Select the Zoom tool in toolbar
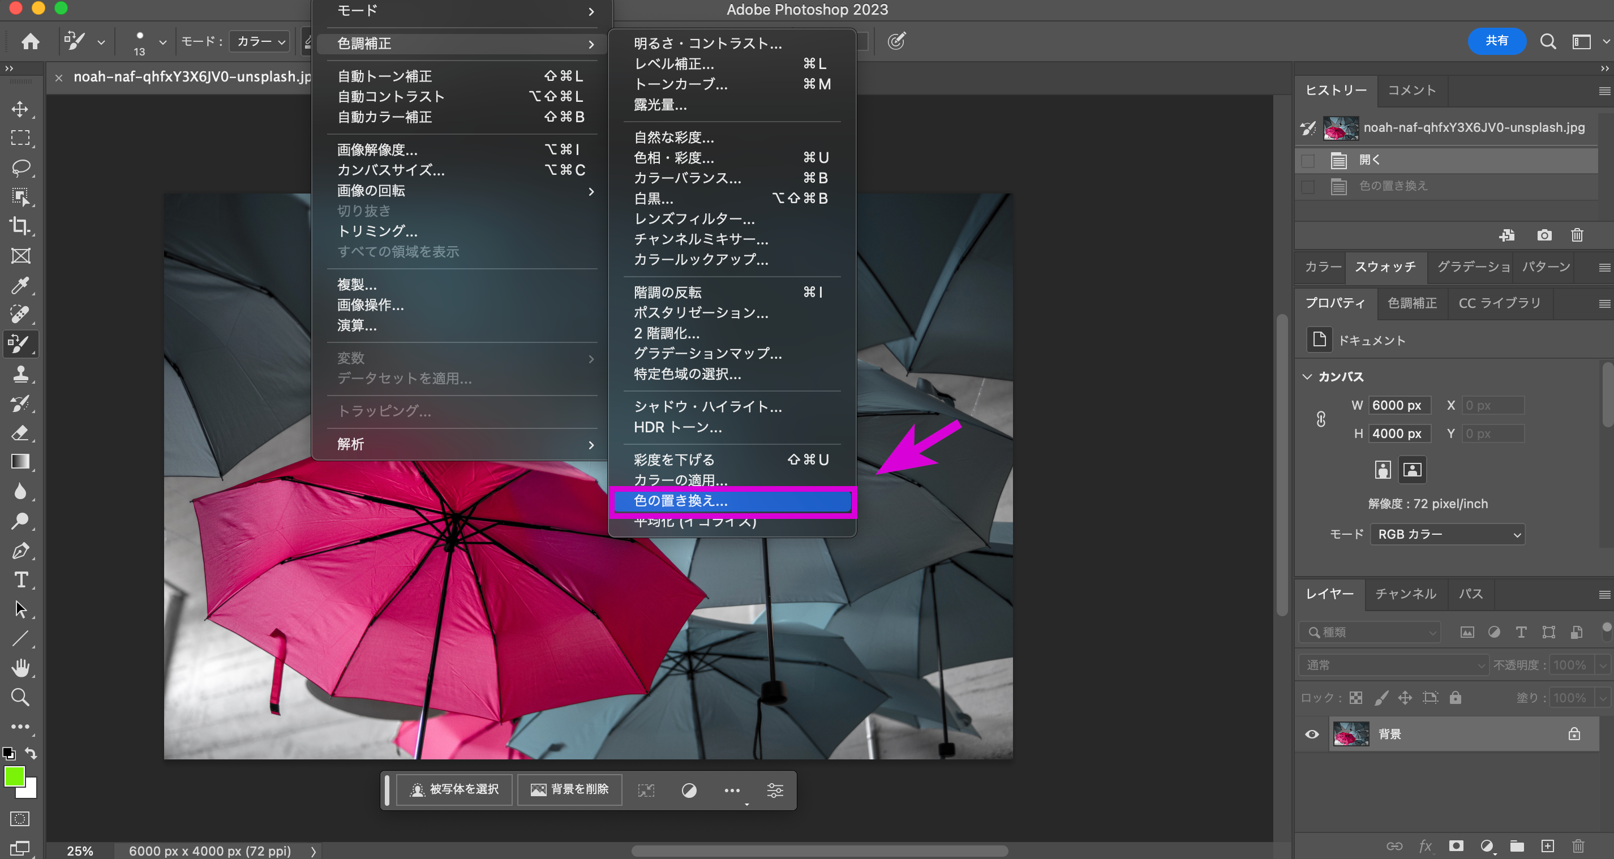Screen dimensions: 1614x859 (x=20, y=697)
